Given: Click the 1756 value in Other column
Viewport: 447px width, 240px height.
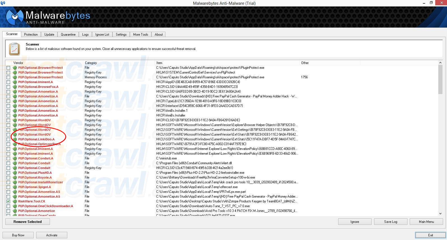Looking at the screenshot, I should click(x=304, y=77).
